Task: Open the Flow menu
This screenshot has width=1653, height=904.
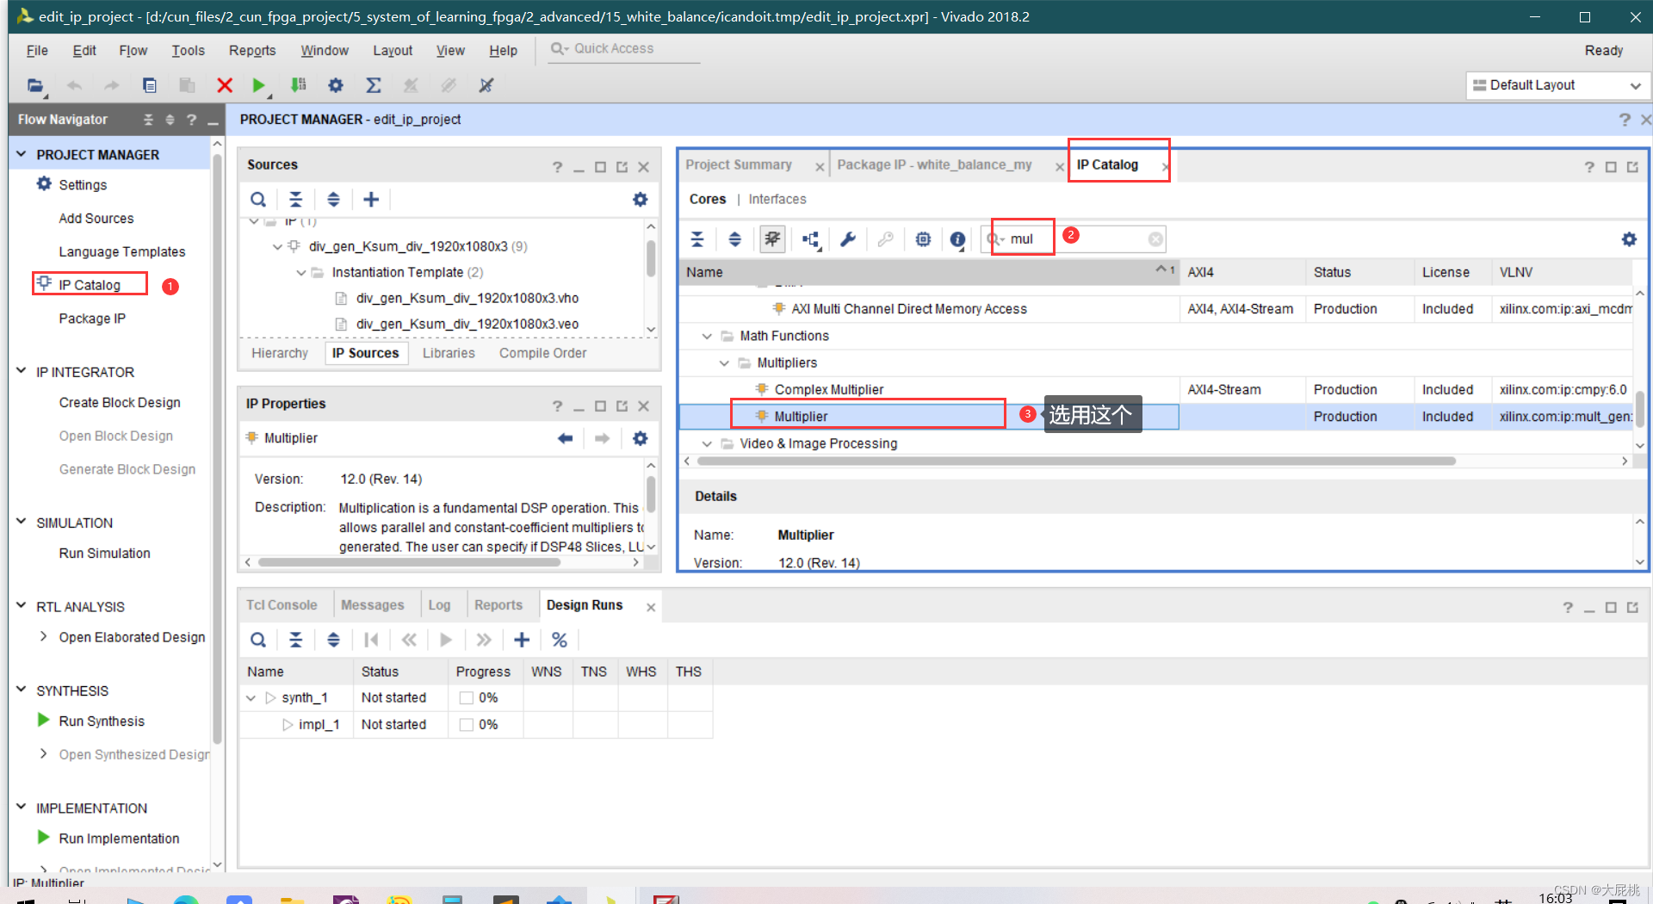Action: pyautogui.click(x=133, y=51)
